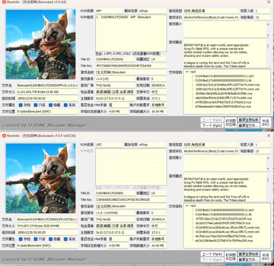Click 关闭 (ESC) button in top window

pos(266,123)
